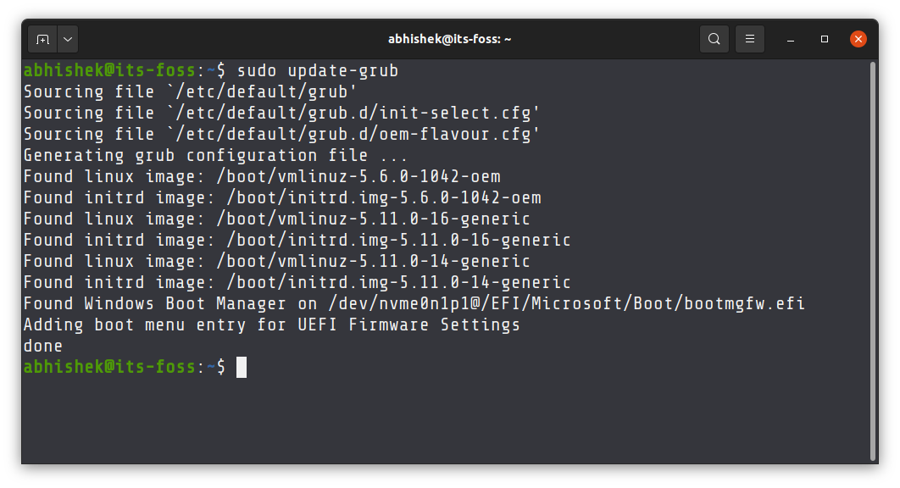The height and width of the screenshot is (488, 900).
Task: Open the search tool in the terminal
Action: coord(713,38)
